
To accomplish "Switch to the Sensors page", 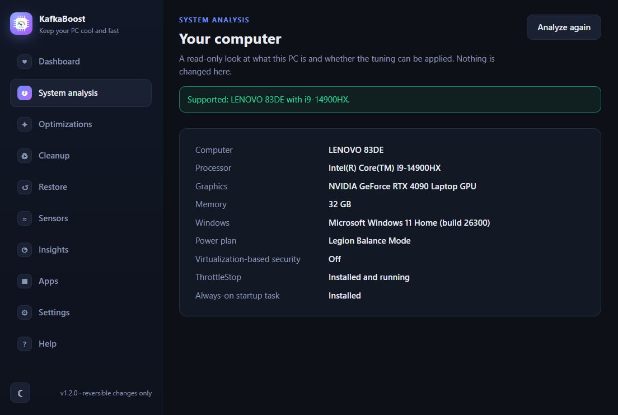I will pyautogui.click(x=81, y=218).
